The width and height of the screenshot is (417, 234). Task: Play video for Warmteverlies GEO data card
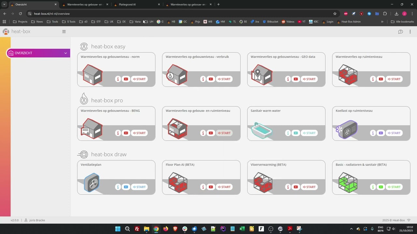coord(296,79)
